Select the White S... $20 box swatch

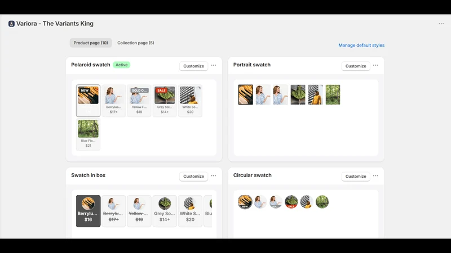pyautogui.click(x=190, y=211)
